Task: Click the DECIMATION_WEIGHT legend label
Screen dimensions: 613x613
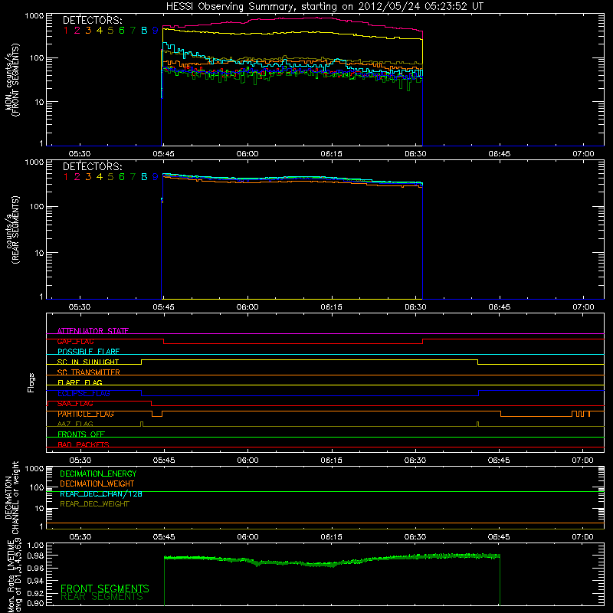Action: tap(97, 484)
